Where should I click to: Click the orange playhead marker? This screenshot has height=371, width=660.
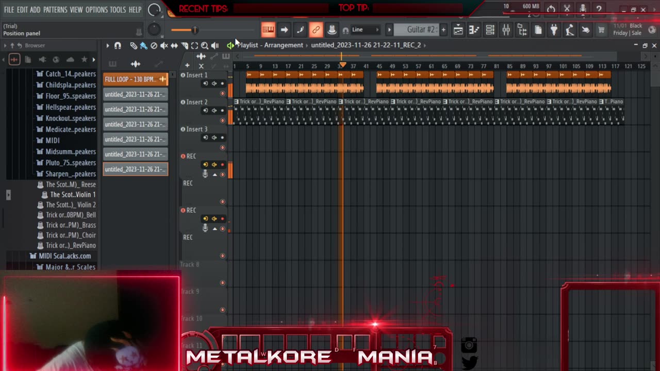(342, 65)
